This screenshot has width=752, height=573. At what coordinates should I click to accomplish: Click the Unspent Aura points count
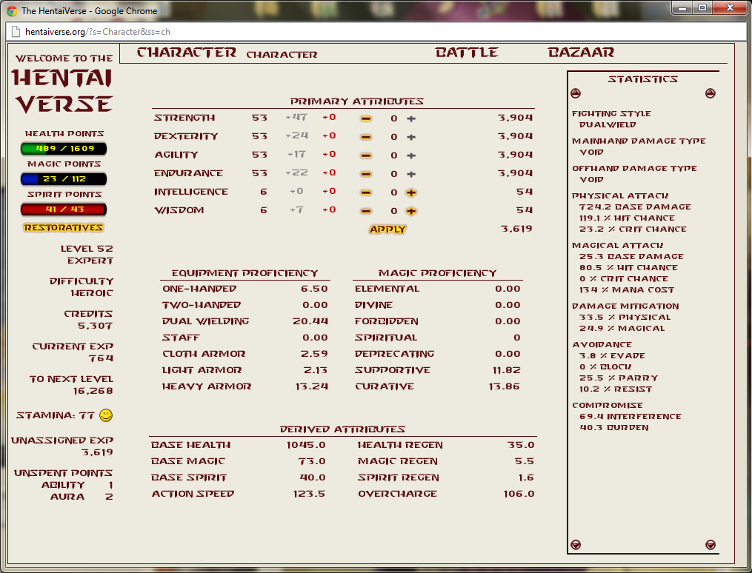[110, 496]
